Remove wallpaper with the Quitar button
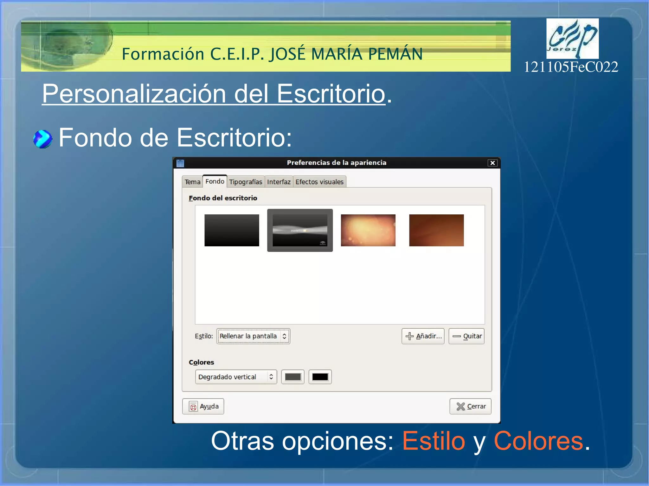The height and width of the screenshot is (486, 649). (466, 336)
